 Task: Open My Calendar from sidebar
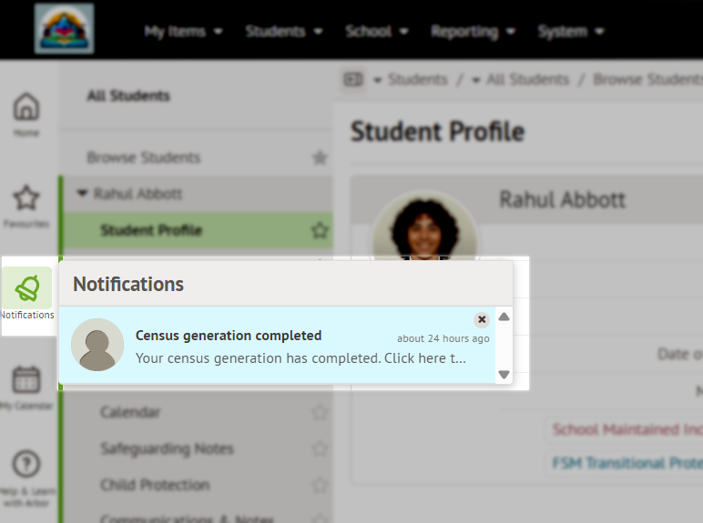[26, 380]
